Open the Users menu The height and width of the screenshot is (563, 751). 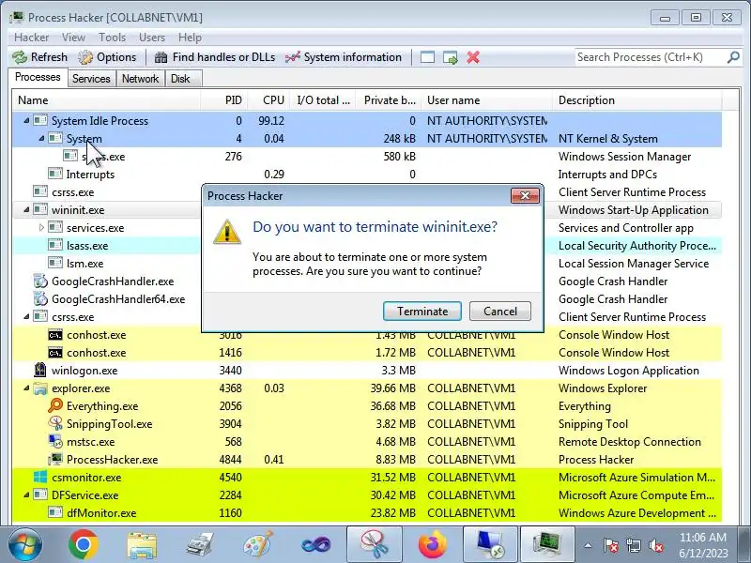(152, 38)
